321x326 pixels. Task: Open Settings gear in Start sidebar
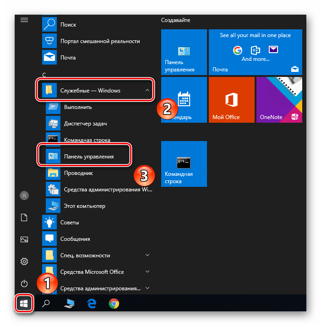click(24, 261)
